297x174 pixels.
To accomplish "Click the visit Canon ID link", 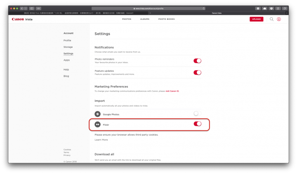I will click(x=172, y=91).
